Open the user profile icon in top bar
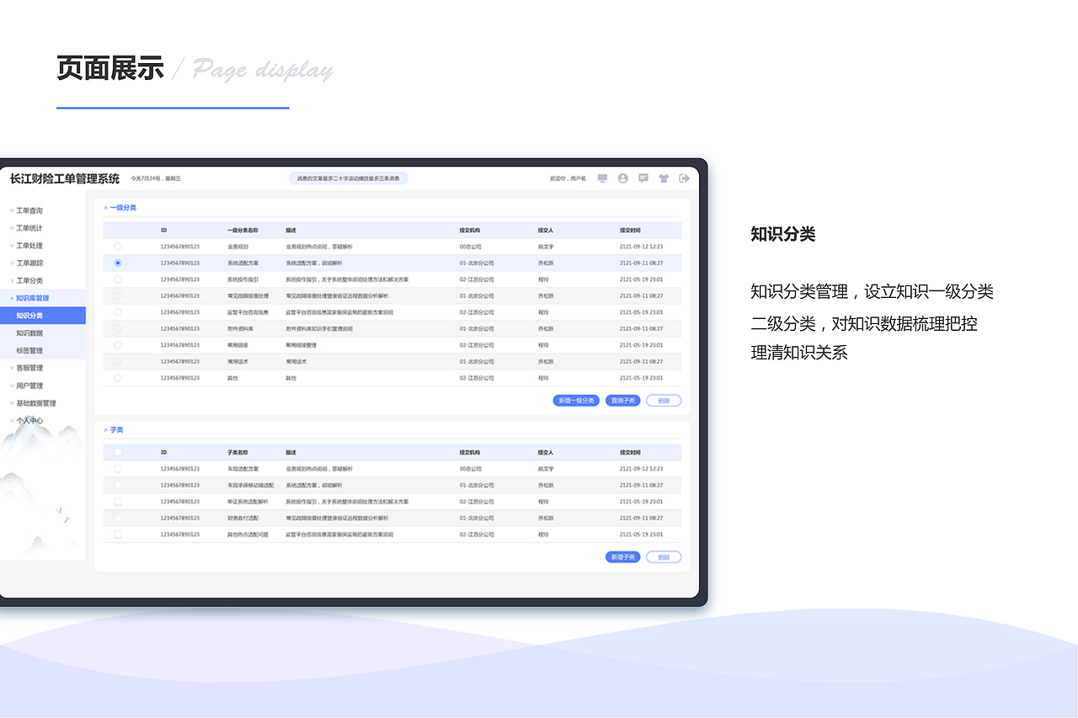This screenshot has height=718, width=1078. pyautogui.click(x=622, y=178)
